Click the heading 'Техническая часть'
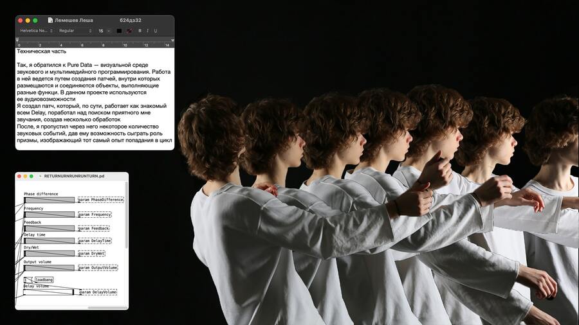 tap(41, 51)
